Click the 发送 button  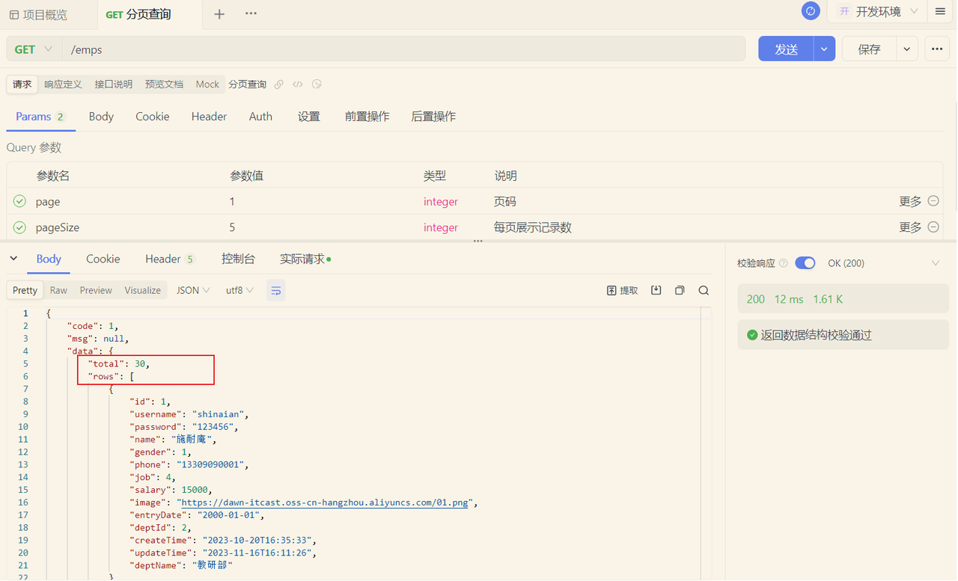[786, 49]
